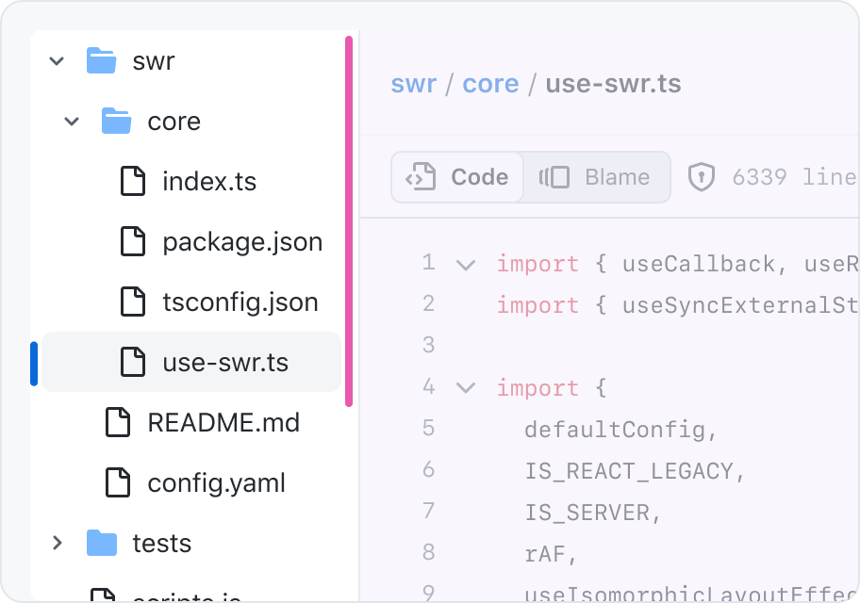Collapse the core folder chevron
The image size is (860, 603).
tap(72, 122)
